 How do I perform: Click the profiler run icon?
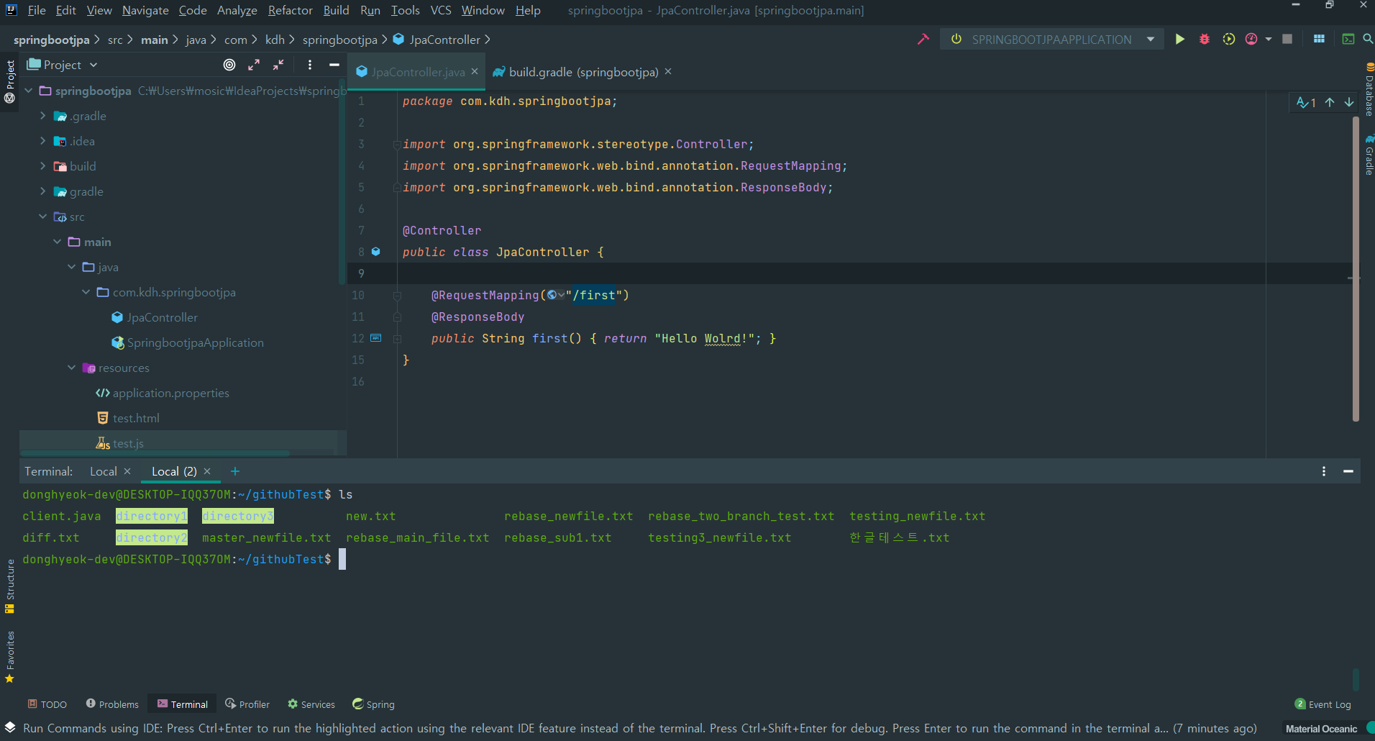[x=1251, y=39]
